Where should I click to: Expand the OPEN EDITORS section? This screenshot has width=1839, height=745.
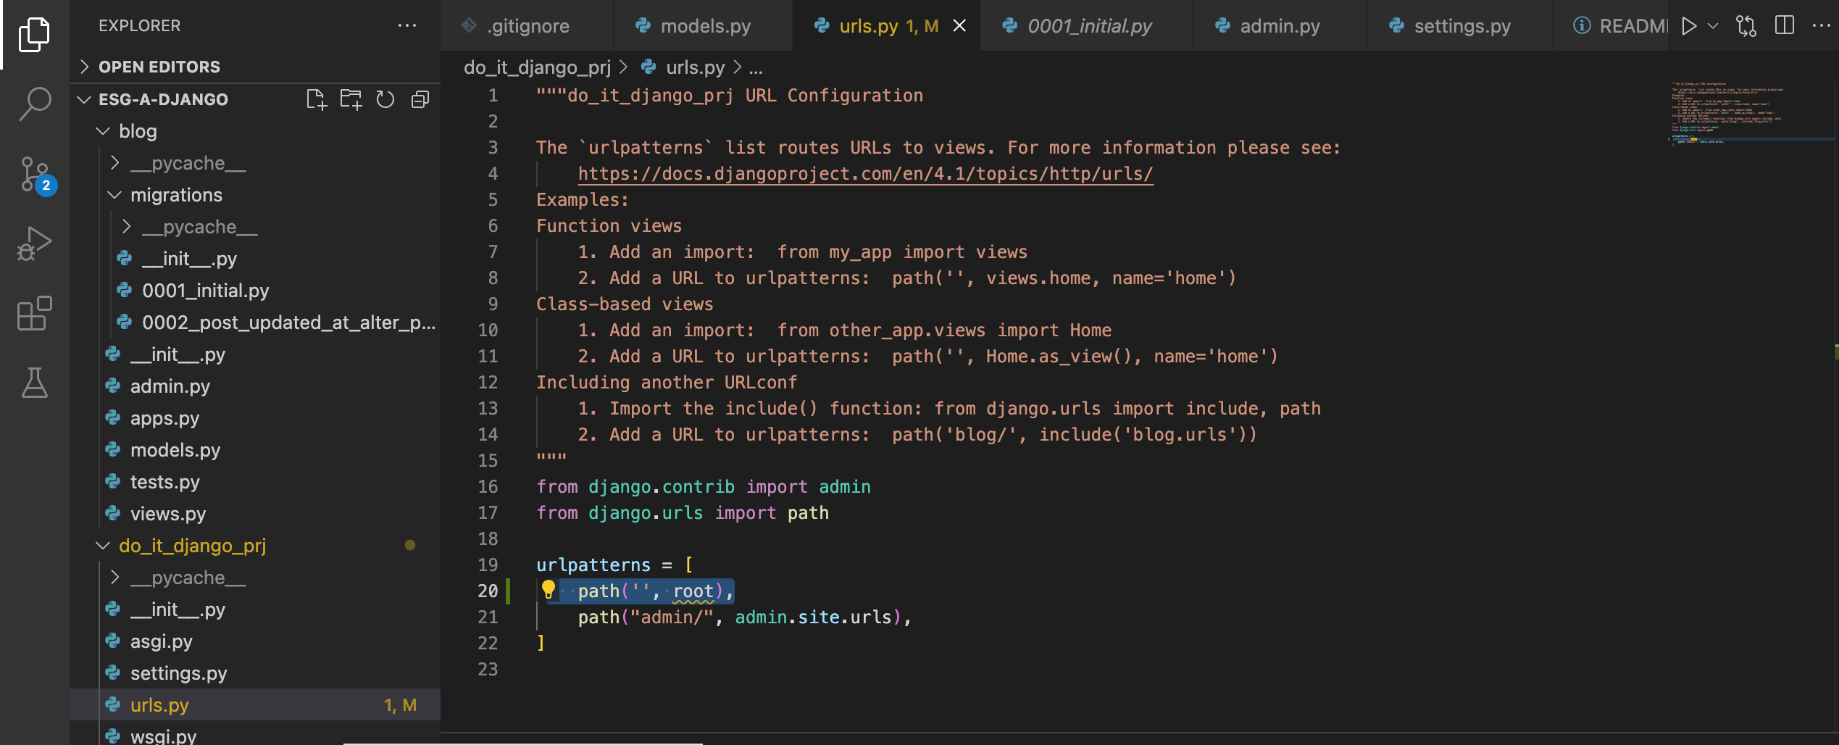click(x=255, y=67)
